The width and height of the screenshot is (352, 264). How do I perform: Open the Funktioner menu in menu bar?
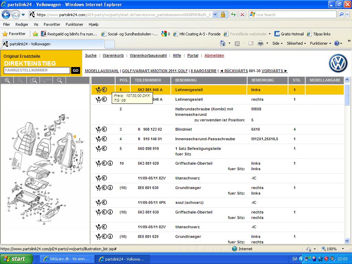(74, 24)
